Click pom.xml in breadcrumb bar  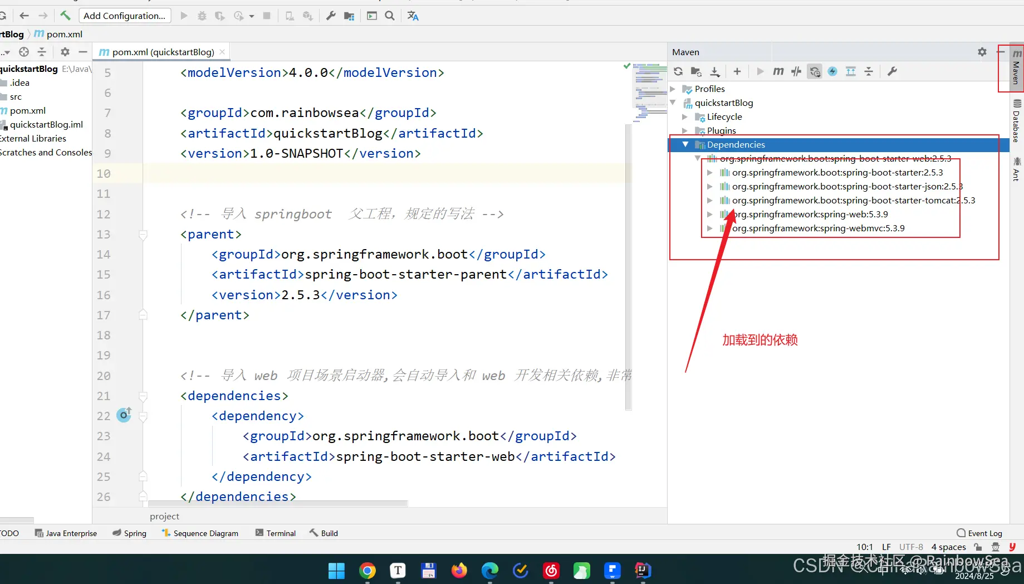pos(58,34)
